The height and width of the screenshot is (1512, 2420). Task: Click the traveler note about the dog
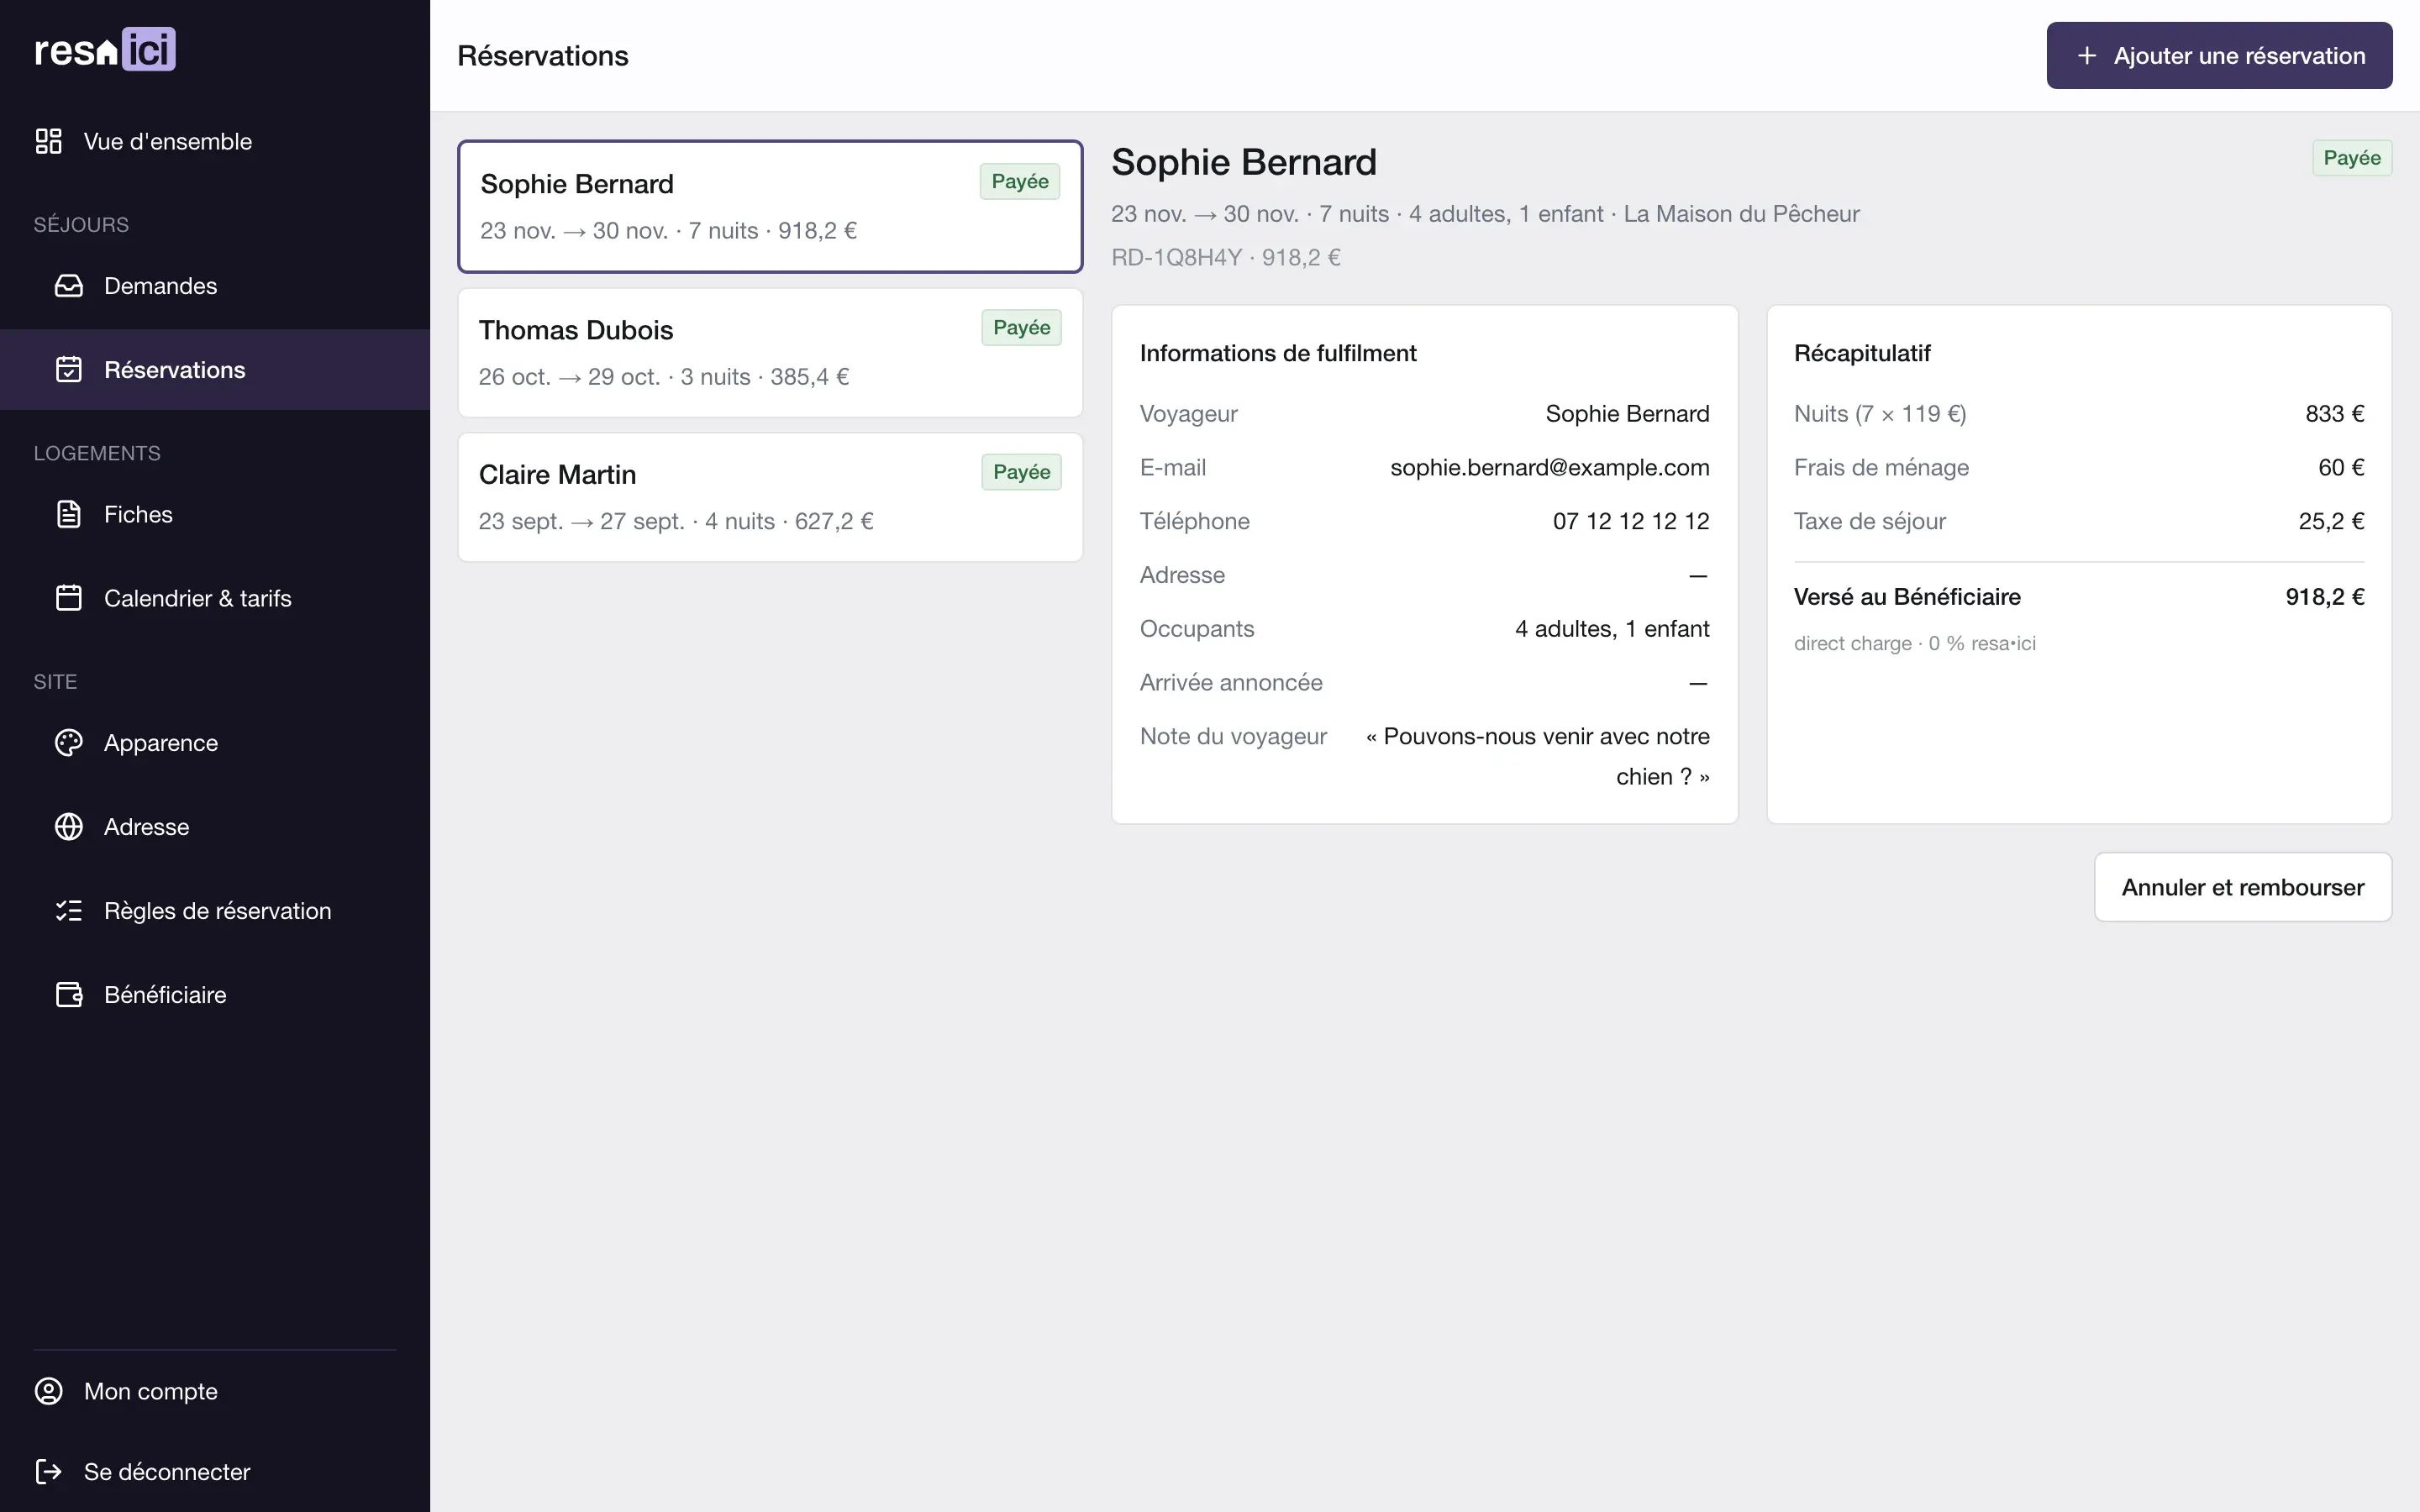(1537, 756)
